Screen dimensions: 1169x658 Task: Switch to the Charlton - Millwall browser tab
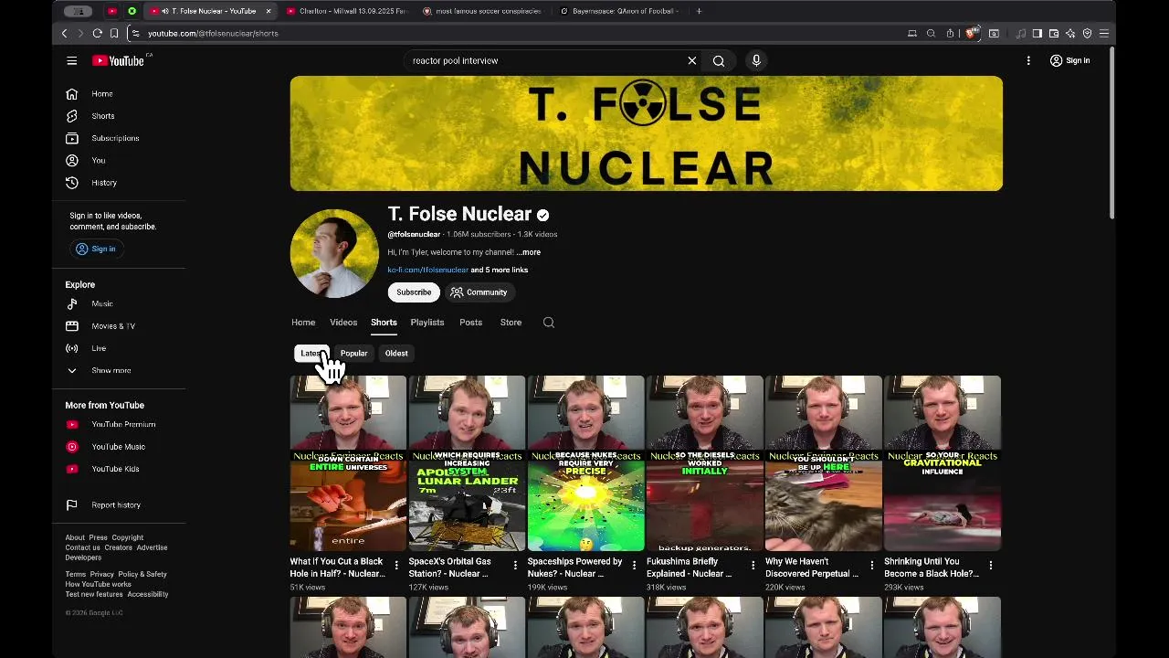tap(345, 11)
